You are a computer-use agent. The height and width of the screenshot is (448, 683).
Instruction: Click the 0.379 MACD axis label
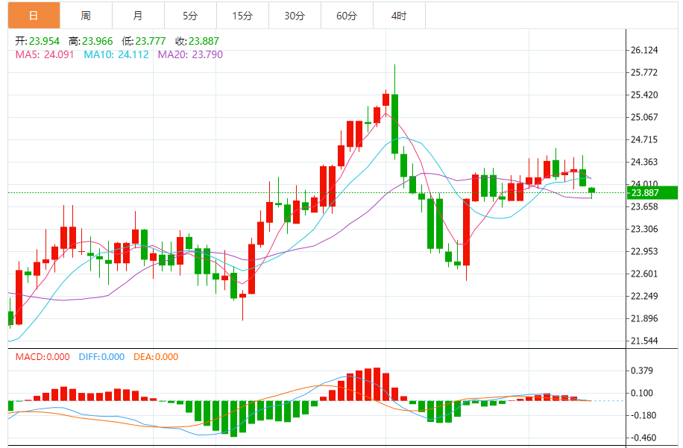pyautogui.click(x=642, y=370)
